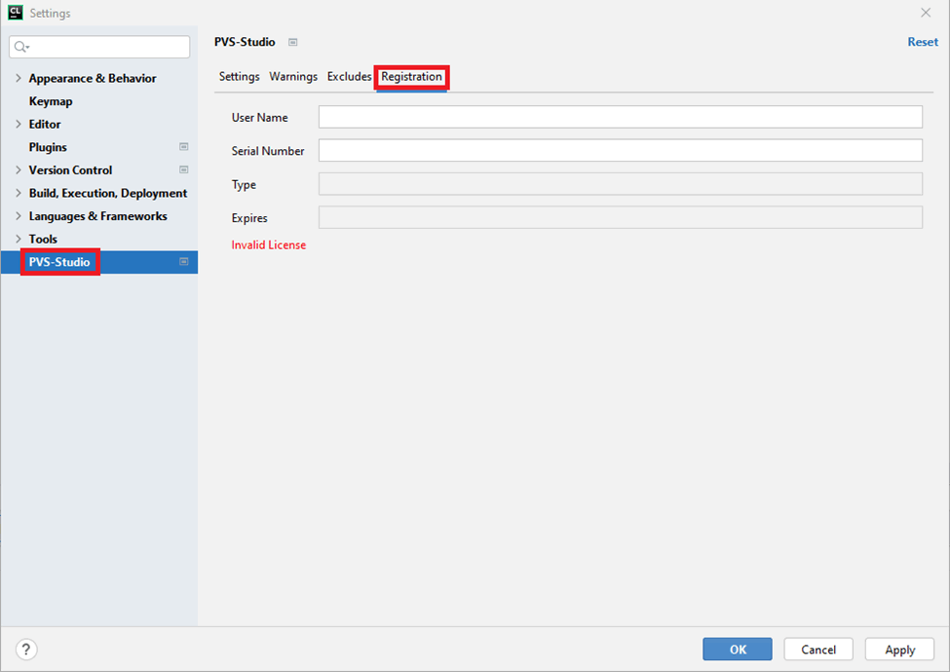Switch to the Settings tab

[240, 77]
